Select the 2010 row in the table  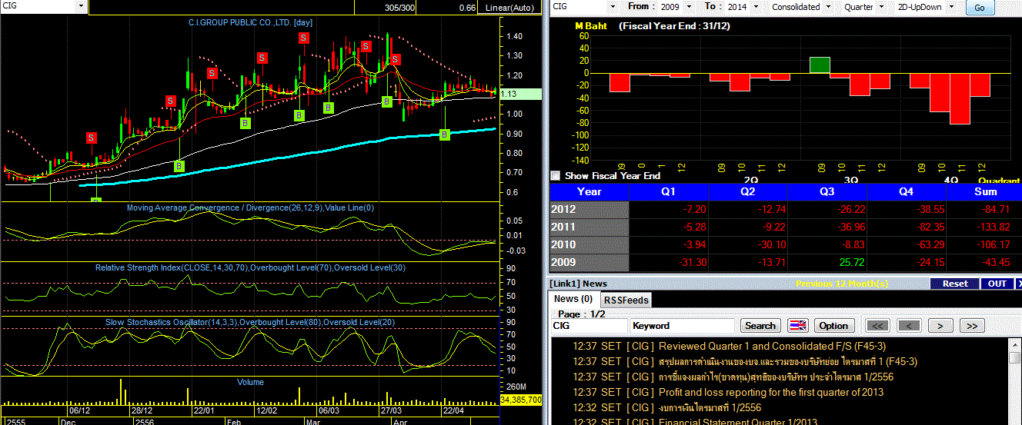pyautogui.click(x=786, y=245)
